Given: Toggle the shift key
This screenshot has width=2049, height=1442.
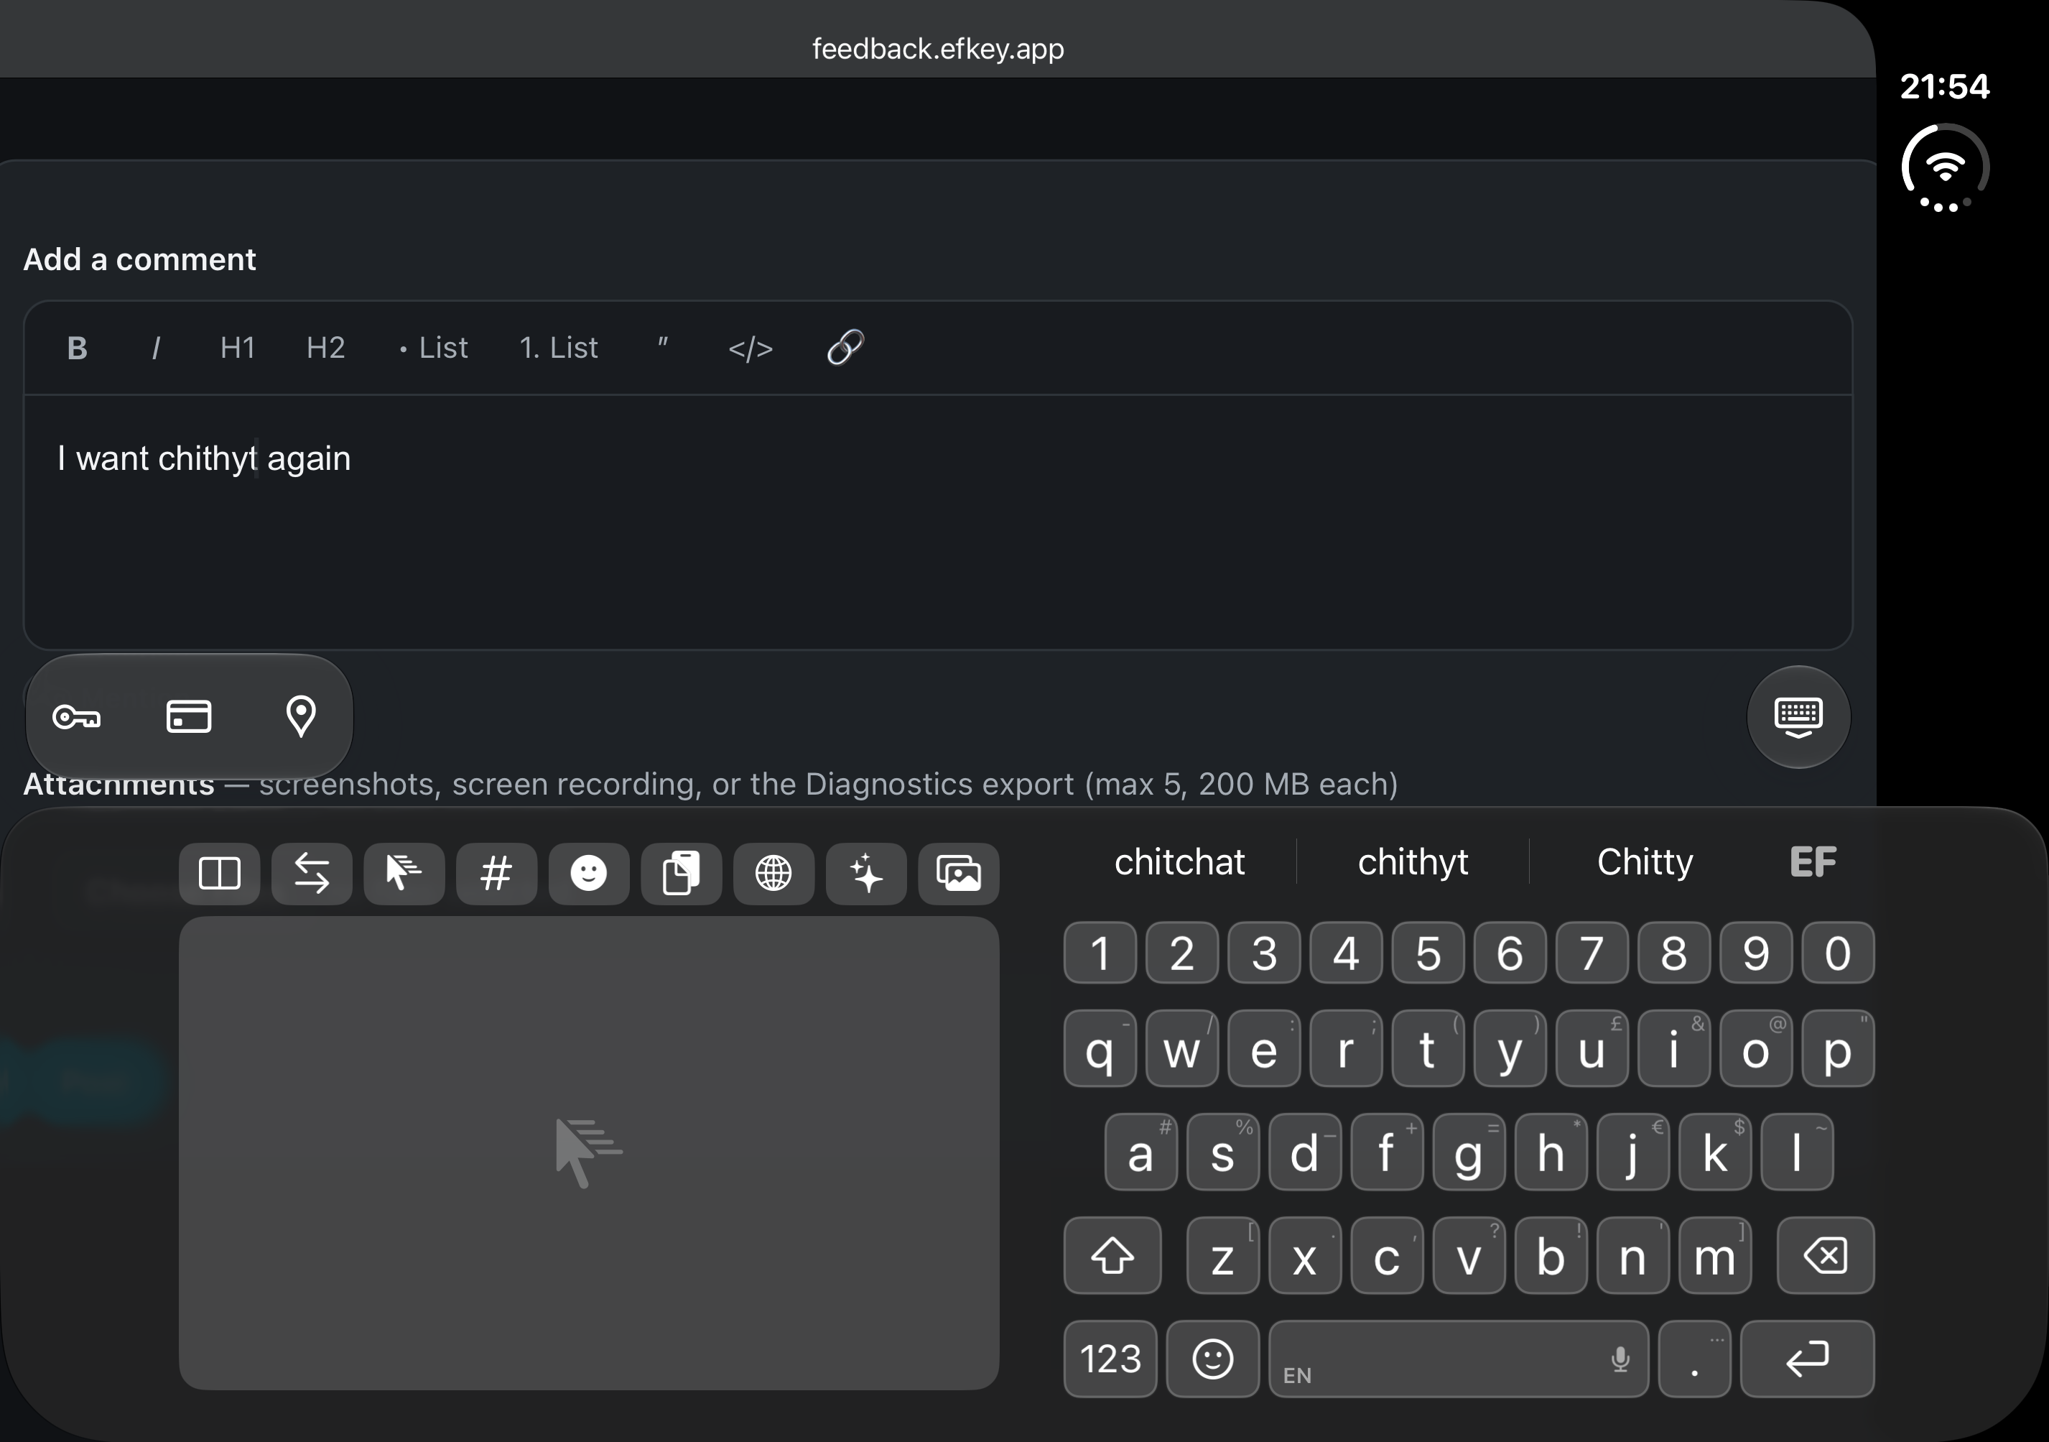Looking at the screenshot, I should 1112,1255.
